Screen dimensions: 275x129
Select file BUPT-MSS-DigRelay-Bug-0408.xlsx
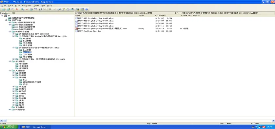tap(96, 23)
